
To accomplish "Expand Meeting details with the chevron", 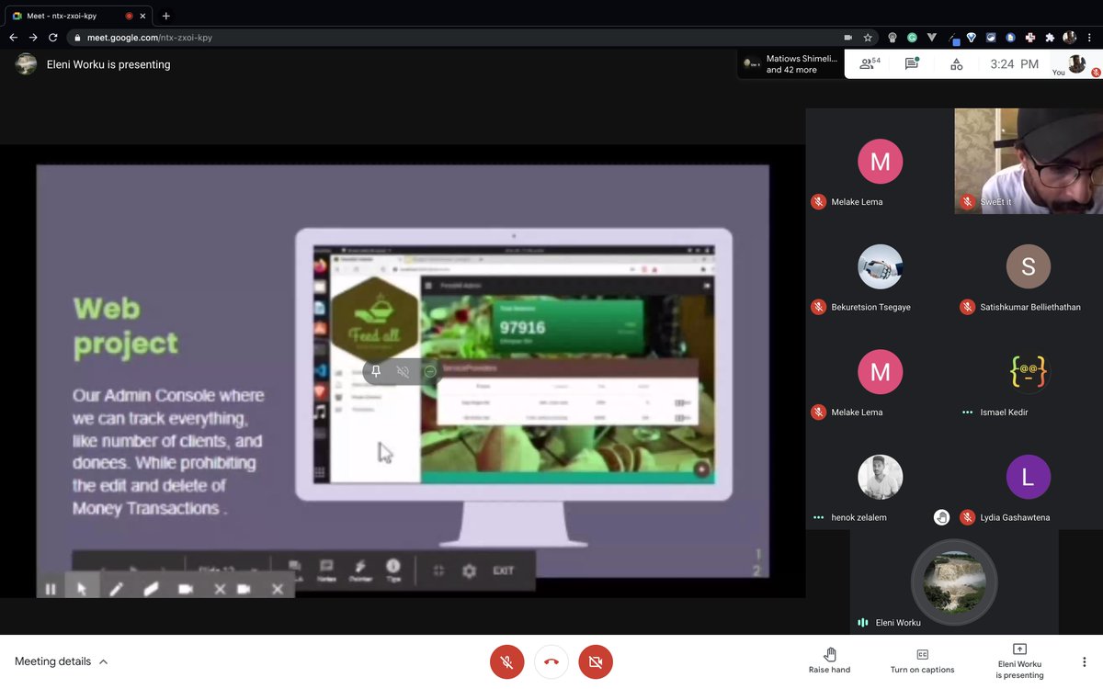I will point(103,661).
